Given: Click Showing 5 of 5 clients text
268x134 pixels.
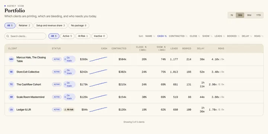Looking at the screenshot, I should (x=134, y=122).
